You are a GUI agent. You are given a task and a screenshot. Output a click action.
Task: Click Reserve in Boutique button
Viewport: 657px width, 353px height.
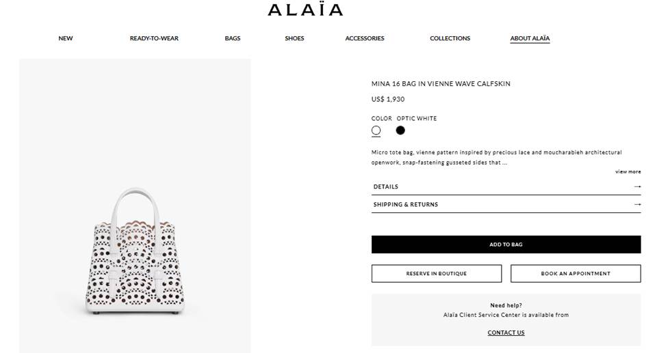click(x=436, y=274)
